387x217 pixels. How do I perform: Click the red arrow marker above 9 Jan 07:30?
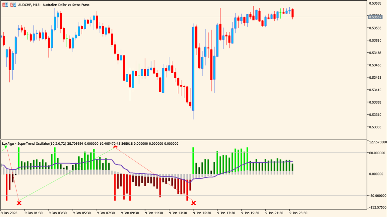(x=116, y=146)
